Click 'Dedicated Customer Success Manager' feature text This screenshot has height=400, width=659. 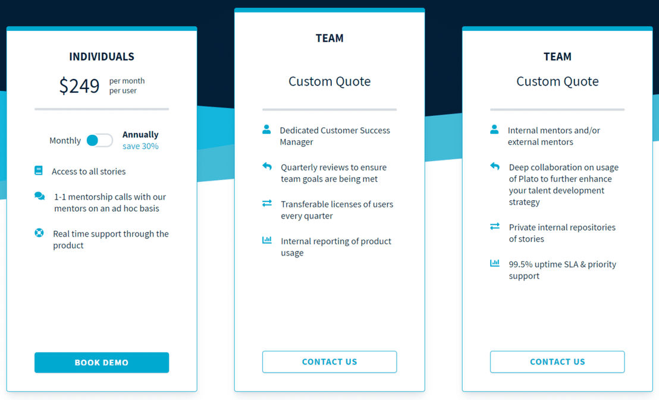[x=335, y=136]
